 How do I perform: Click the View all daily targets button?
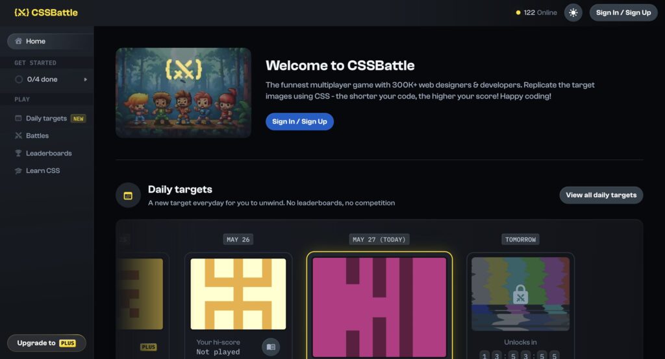coord(601,195)
